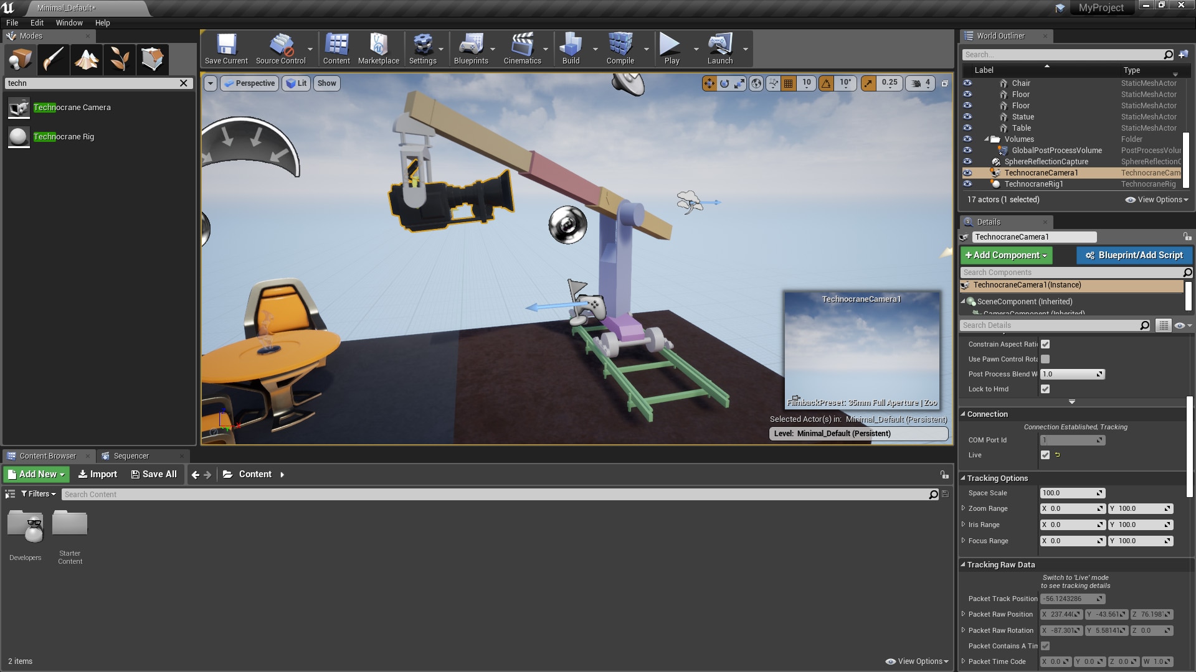Switch to the Content Browser tab
Viewport: 1196px width, 672px height.
click(x=47, y=456)
